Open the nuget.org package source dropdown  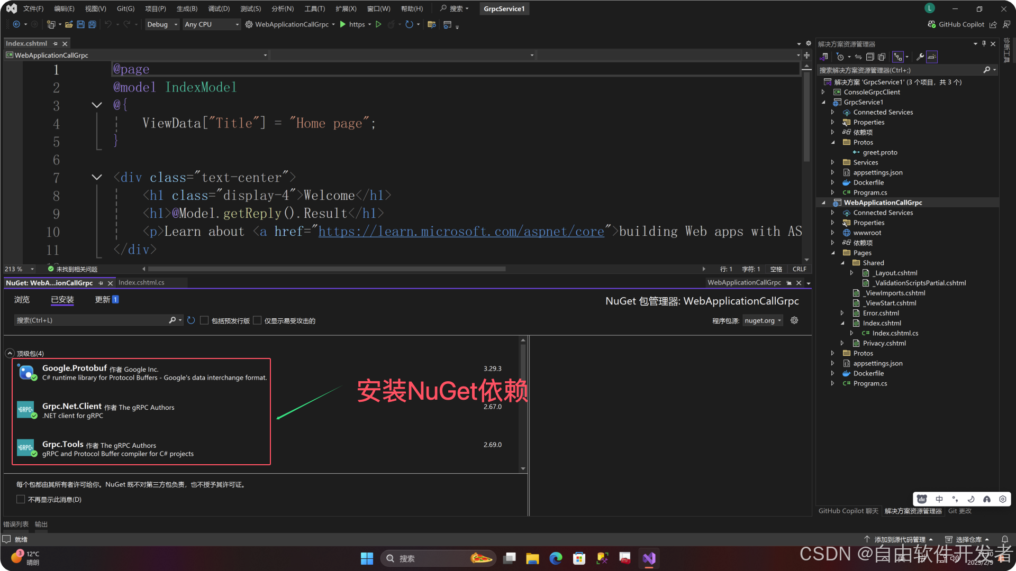pyautogui.click(x=763, y=320)
